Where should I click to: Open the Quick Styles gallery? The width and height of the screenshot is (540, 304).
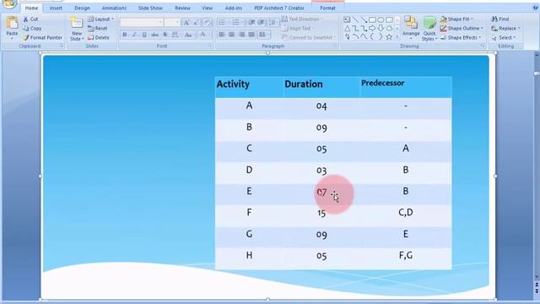(x=429, y=29)
